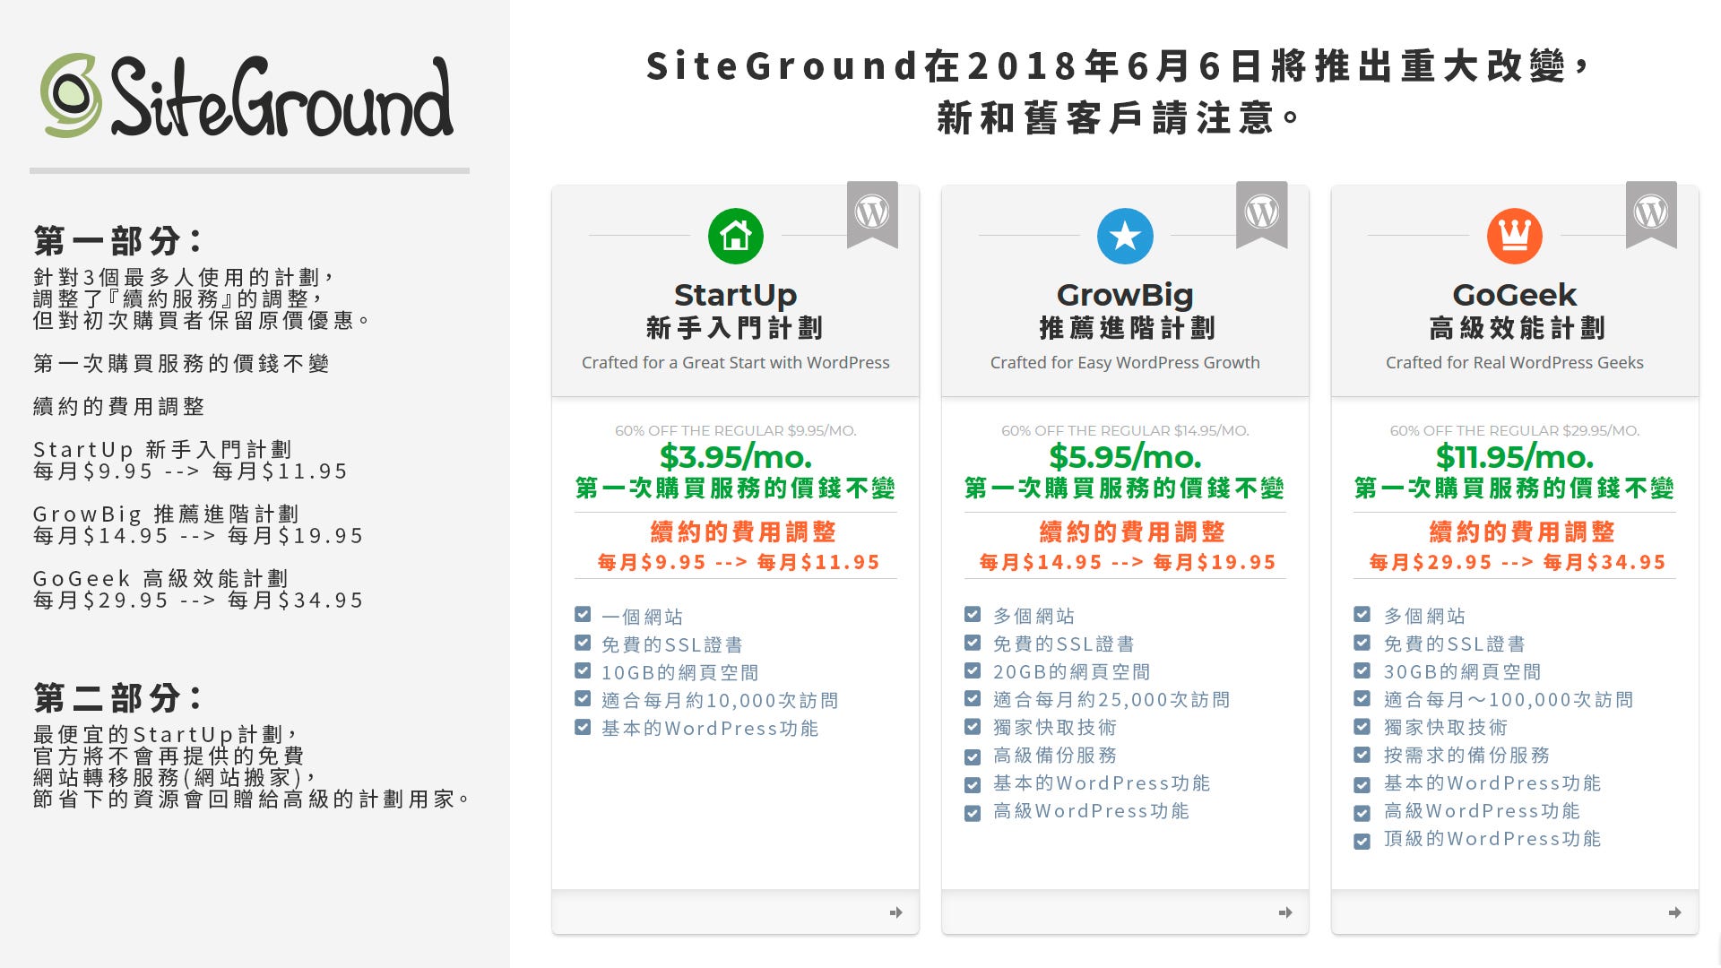Toggle the 10GB的網頁空間 checkbox
The height and width of the screenshot is (968, 1721).
583,670
